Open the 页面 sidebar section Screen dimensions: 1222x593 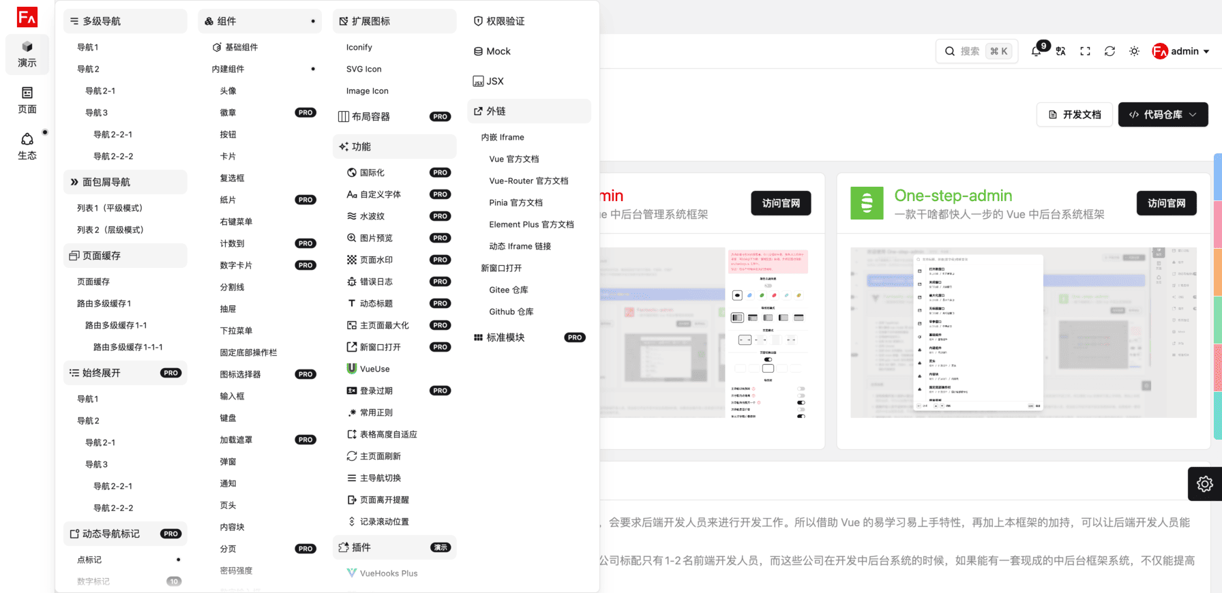[27, 100]
